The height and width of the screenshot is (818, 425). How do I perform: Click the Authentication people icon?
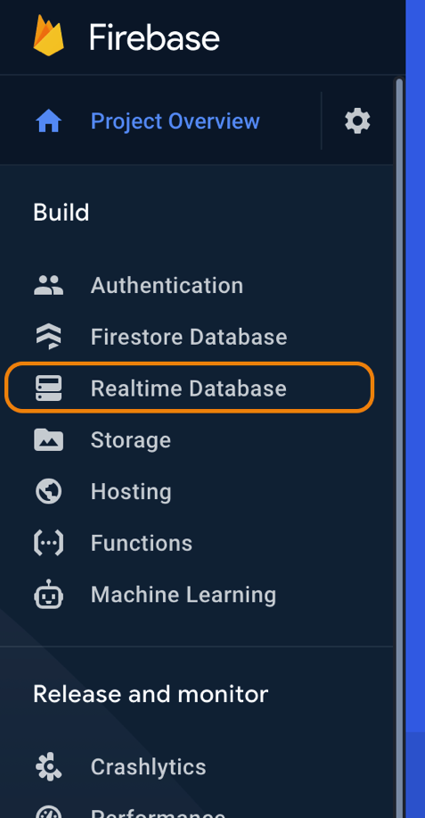48,286
